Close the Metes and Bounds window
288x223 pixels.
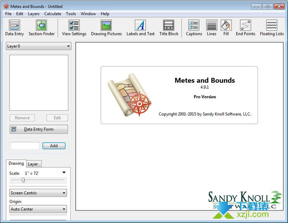pyautogui.click(x=279, y=7)
